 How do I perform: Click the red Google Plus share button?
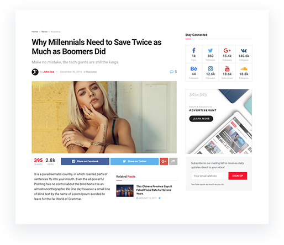(164, 161)
